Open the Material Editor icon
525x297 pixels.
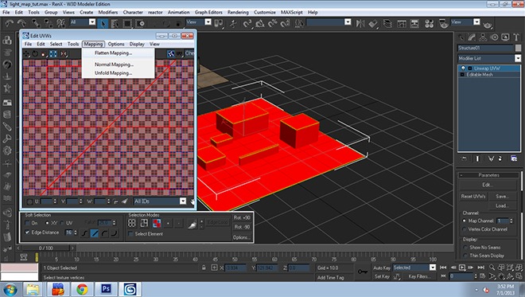click(429, 23)
